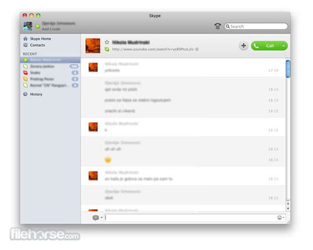313x250 pixels.
Task: Open the Add Credit link
Action: point(51,29)
